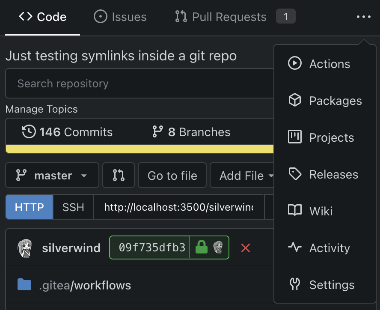Click the green signed-commit lock icon
This screenshot has height=310, width=380.
[201, 247]
